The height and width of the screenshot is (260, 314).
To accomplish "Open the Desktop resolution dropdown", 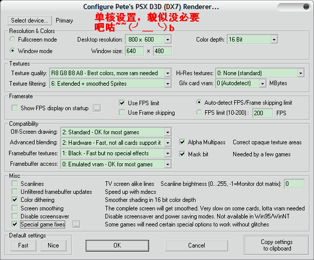I will click(x=168, y=40).
